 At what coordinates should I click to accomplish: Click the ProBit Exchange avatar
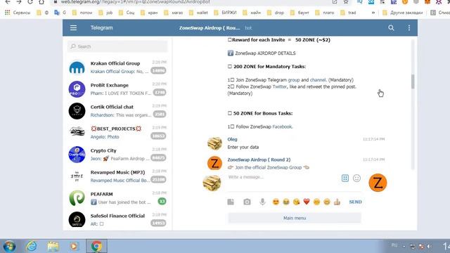pyautogui.click(x=77, y=89)
